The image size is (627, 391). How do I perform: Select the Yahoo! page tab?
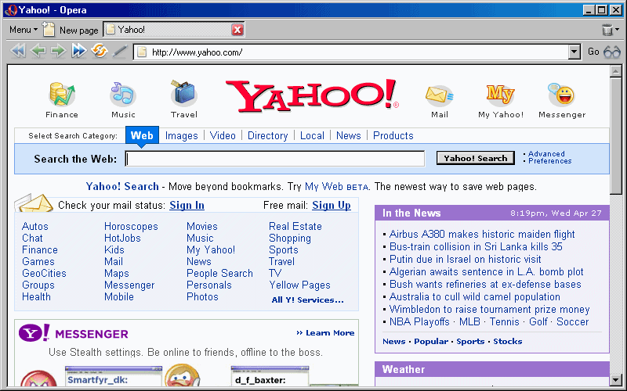[x=174, y=30]
